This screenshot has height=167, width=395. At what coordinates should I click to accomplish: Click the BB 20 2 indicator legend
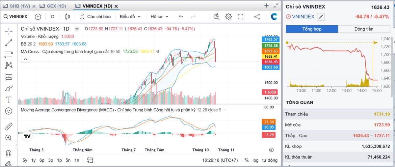28,44
